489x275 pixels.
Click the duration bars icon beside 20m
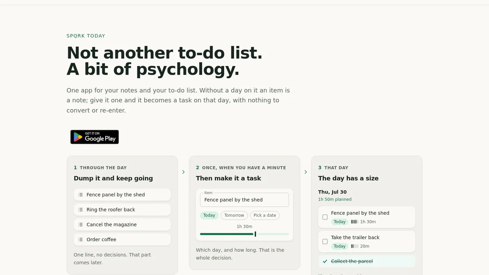pos(354,246)
